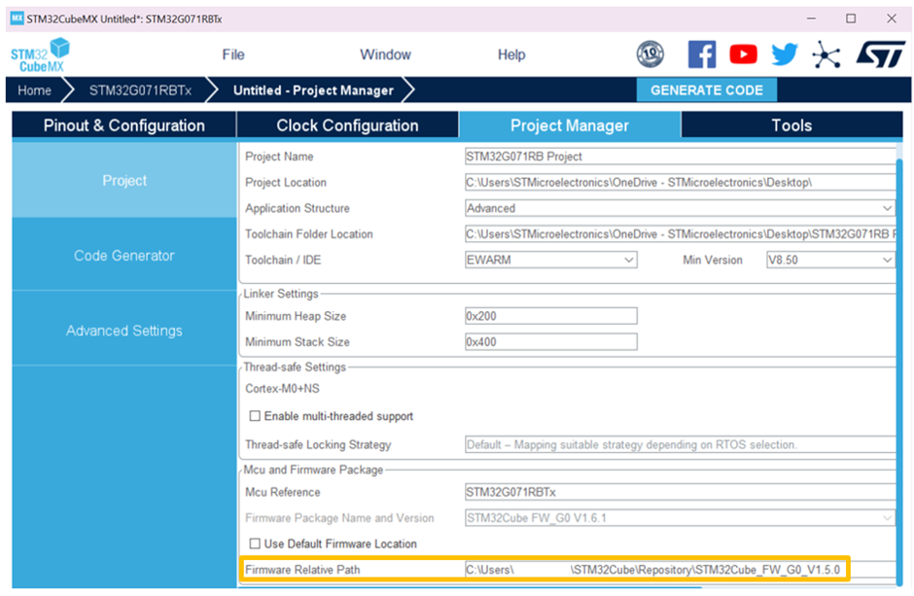Close the STM32CubeMX window
Image resolution: width=914 pixels, height=596 pixels.
point(892,18)
